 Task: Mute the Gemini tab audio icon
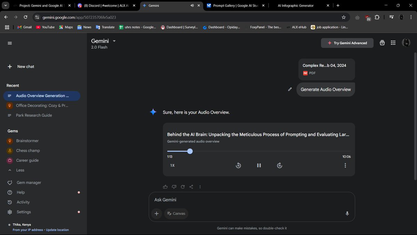[x=192, y=6]
